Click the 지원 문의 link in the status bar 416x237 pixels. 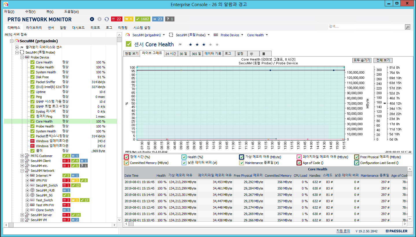[x=343, y=231]
